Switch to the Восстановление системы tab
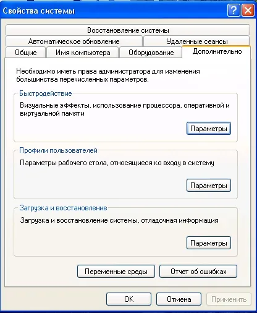Viewport: 257px width, 313px height. [128, 30]
